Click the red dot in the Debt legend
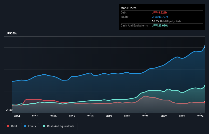The height and width of the screenshot is (134, 209). tap(8, 126)
